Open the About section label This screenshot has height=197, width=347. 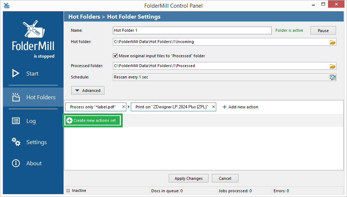click(34, 163)
